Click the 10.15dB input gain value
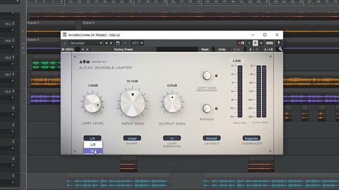 pos(132,81)
